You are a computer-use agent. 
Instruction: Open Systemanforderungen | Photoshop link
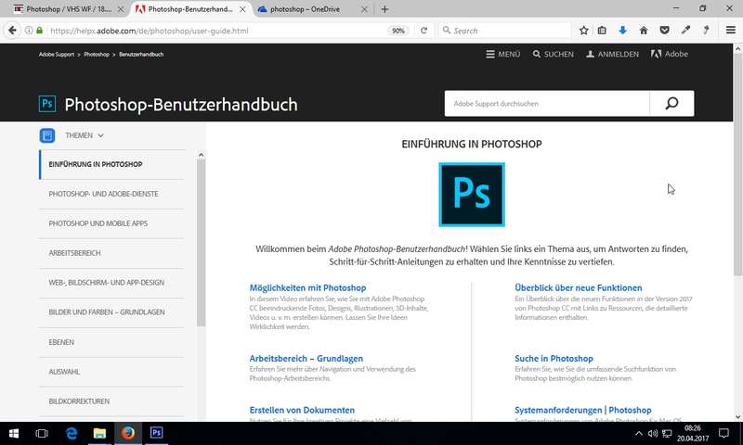click(x=583, y=410)
